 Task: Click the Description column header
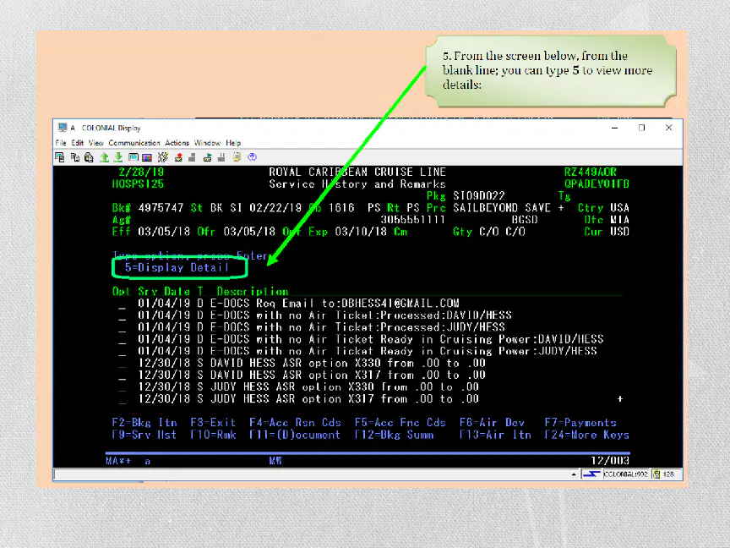[253, 292]
